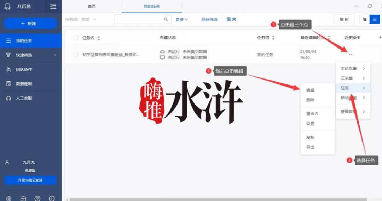The height and width of the screenshot is (201, 382).
Task: Expand the 更多 filter dropdown
Action: [x=182, y=19]
